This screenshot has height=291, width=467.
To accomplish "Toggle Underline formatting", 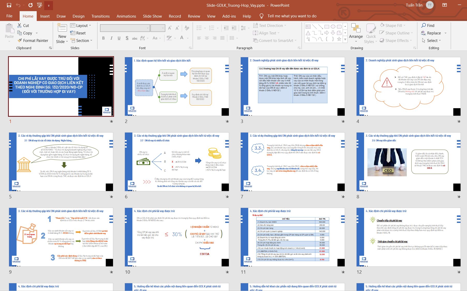I will (119, 38).
